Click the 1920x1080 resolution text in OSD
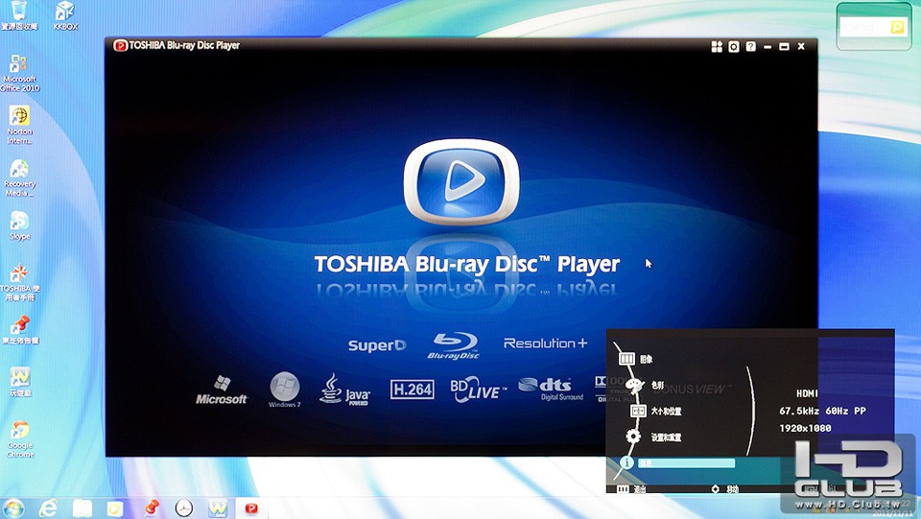 point(805,428)
